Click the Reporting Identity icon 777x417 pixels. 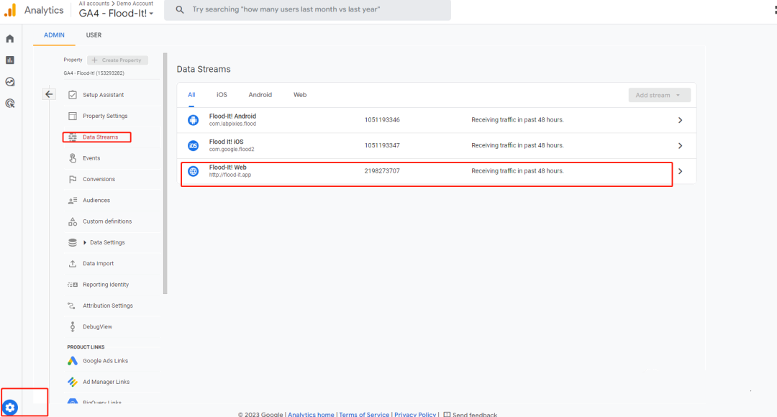point(73,285)
